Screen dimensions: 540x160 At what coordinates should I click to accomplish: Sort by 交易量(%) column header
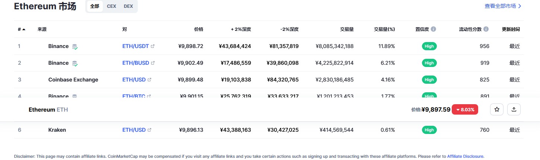[x=384, y=29]
